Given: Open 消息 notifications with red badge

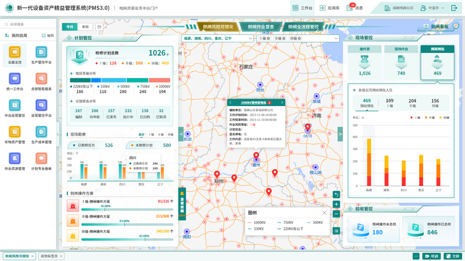Looking at the screenshot, I should point(355,9).
